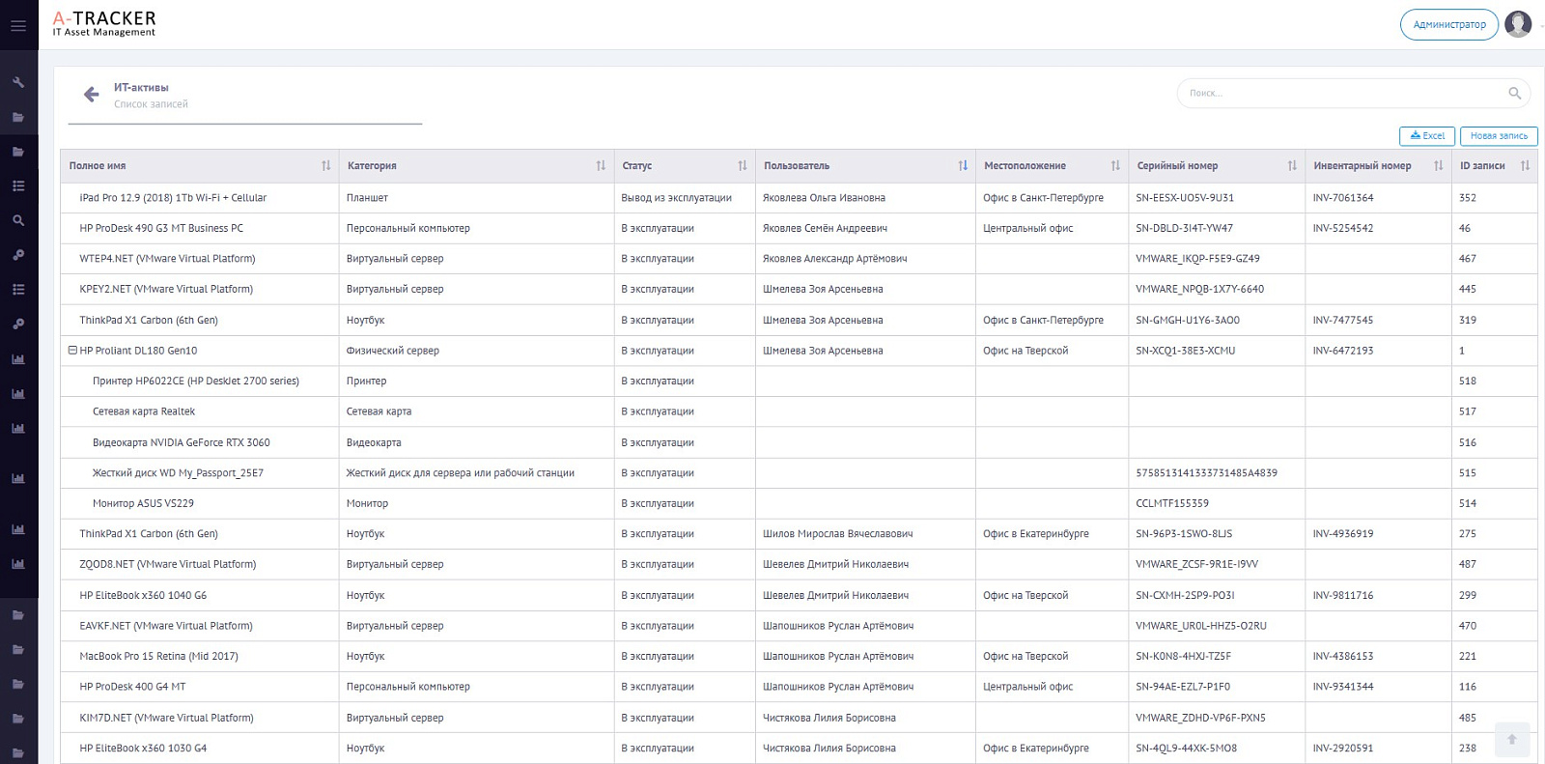This screenshot has width=1545, height=764.
Task: Sort by the ID записи column arrows
Action: tap(1525, 166)
